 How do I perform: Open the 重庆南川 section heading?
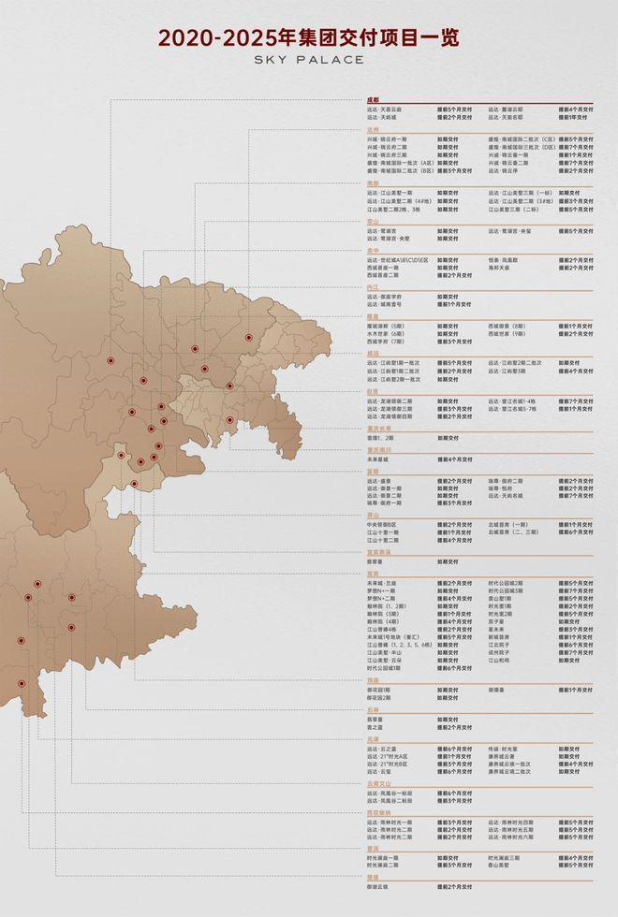pos(379,451)
